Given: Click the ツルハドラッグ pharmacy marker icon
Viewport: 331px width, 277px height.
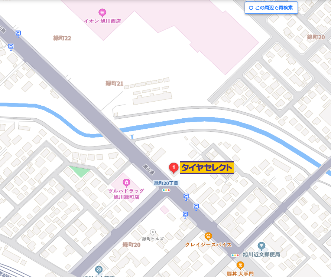Looking at the screenshot, I should (x=126, y=183).
